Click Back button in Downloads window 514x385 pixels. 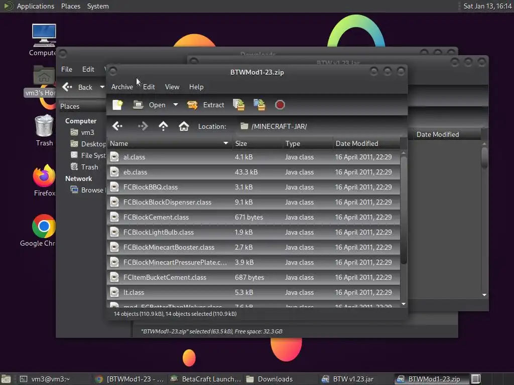coord(78,87)
